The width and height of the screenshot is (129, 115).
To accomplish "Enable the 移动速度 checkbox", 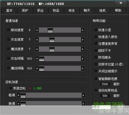I will point(9,30).
